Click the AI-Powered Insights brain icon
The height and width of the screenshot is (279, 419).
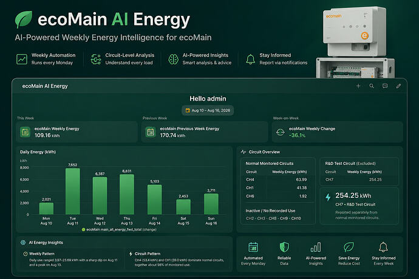coord(173,59)
